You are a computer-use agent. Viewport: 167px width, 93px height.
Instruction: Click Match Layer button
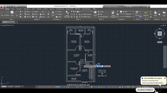tap(86, 17)
